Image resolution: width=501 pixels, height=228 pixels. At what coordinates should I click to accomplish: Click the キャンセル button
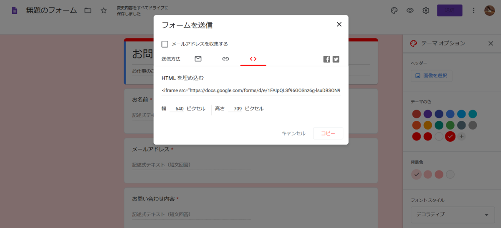pos(294,133)
